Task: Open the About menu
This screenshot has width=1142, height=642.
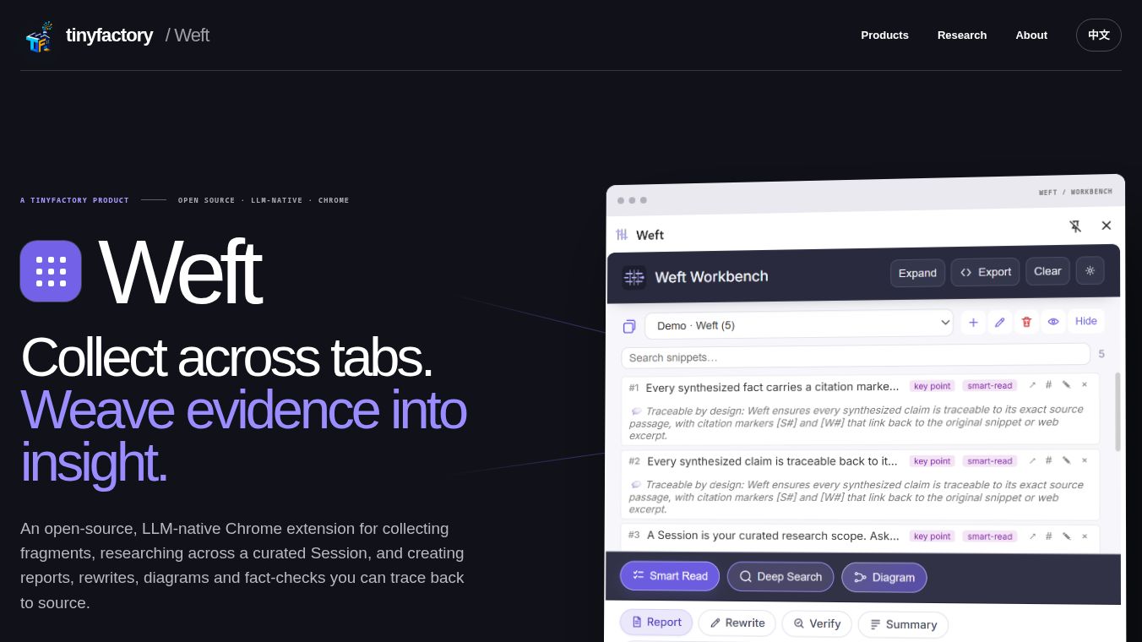Action: [1031, 35]
